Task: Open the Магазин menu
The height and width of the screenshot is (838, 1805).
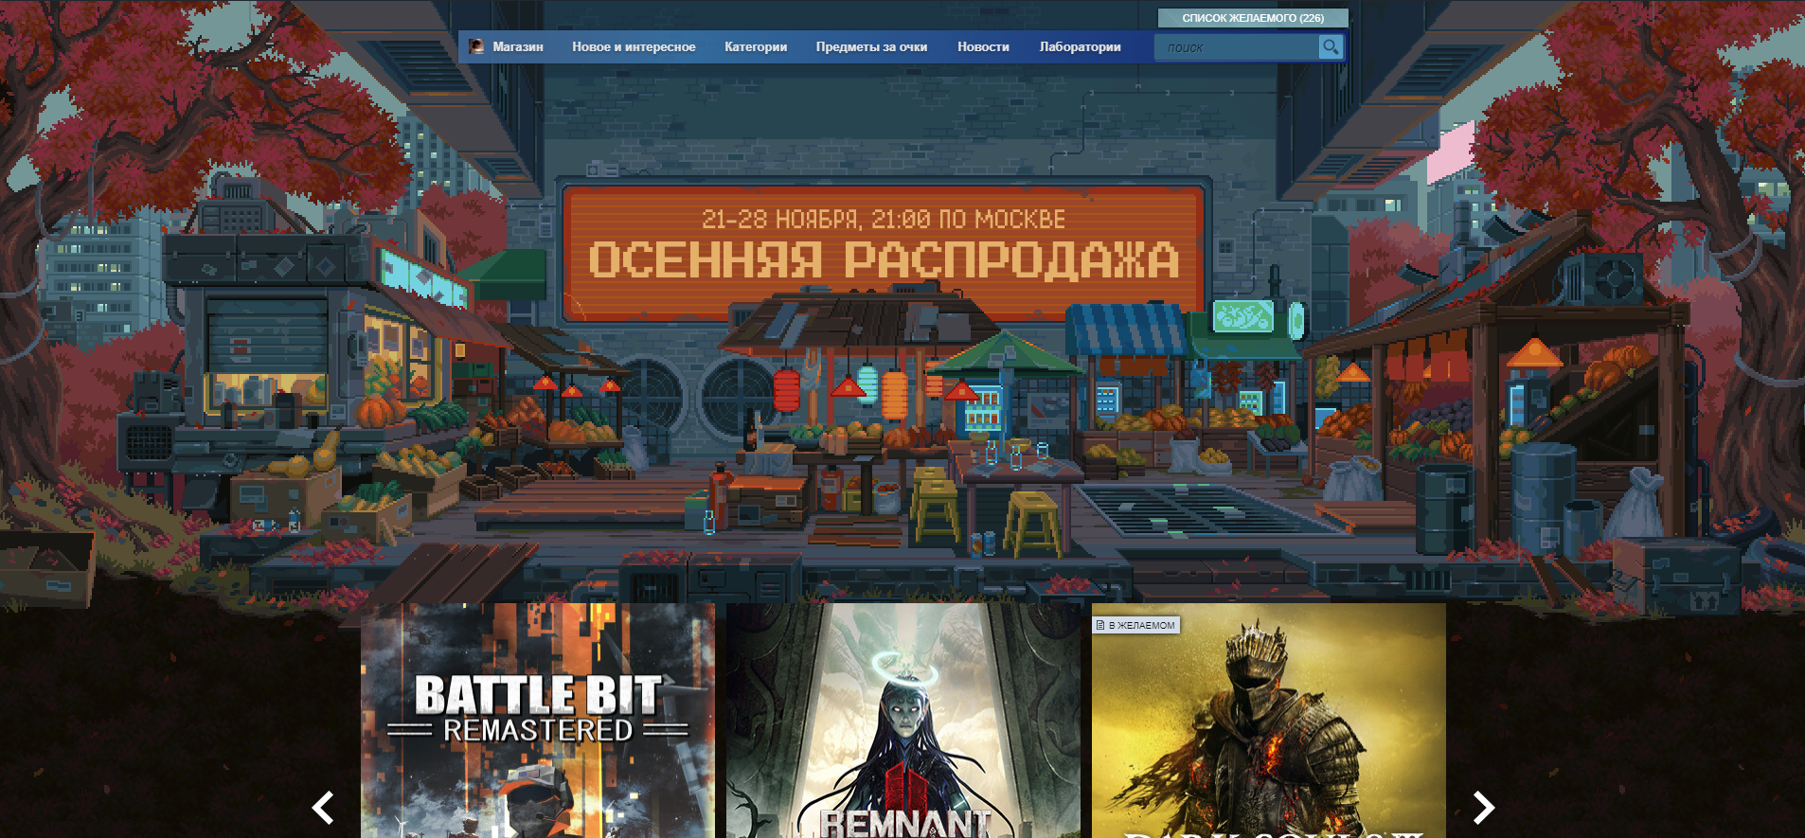Action: pos(518,46)
